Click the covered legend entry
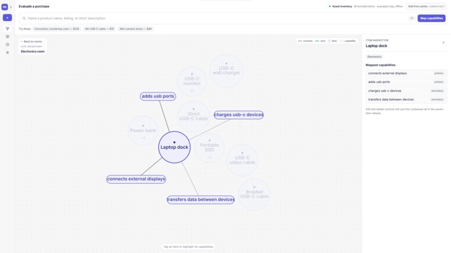451x253 pixels. pos(305,41)
